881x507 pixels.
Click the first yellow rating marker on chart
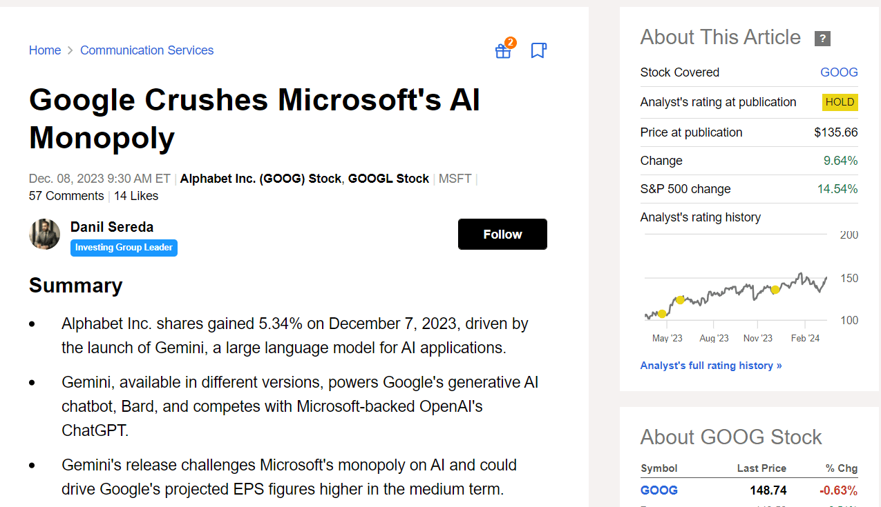(x=662, y=314)
